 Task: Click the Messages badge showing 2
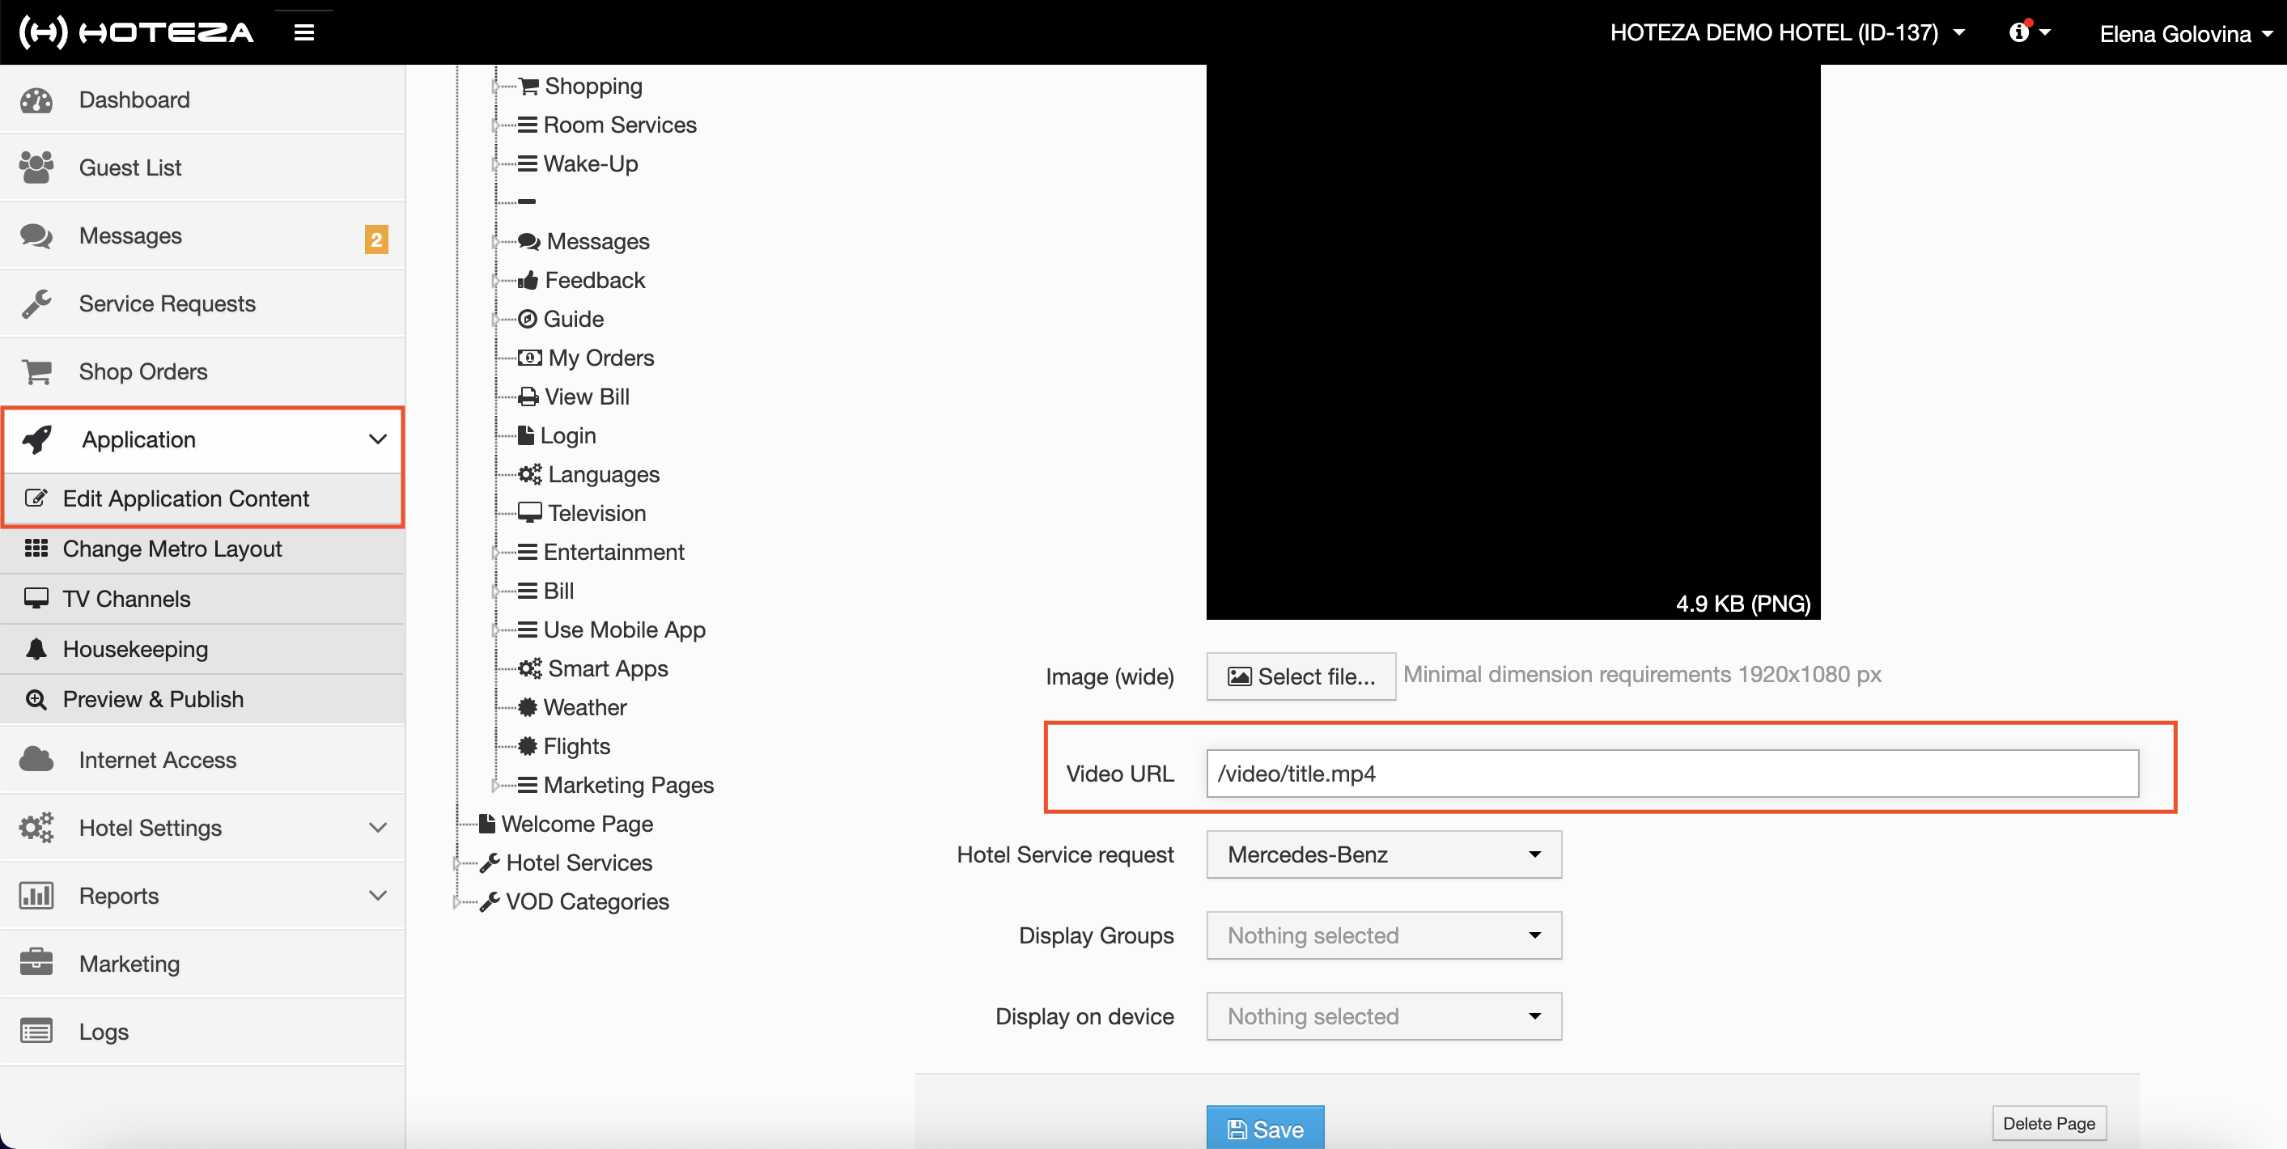click(376, 239)
